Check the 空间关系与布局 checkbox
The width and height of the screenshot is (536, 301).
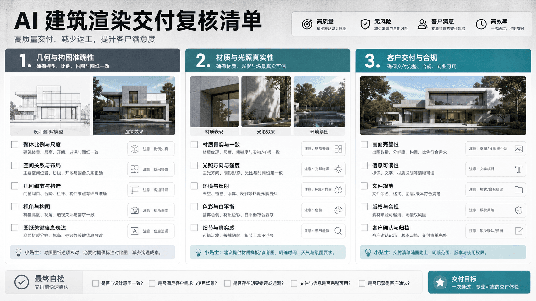pos(15,165)
